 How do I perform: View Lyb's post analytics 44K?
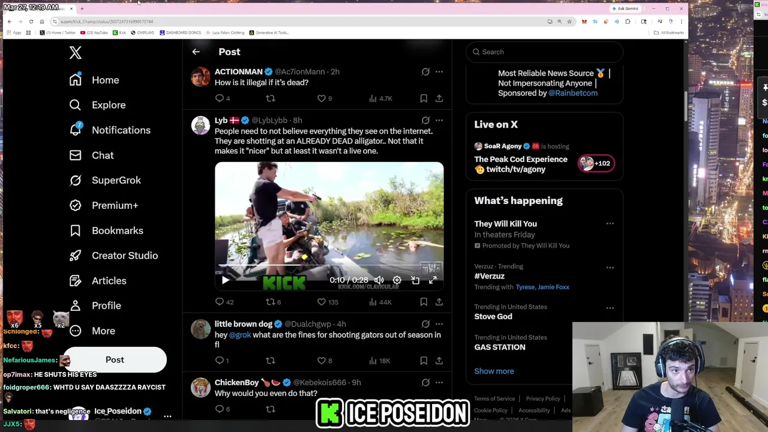[380, 302]
